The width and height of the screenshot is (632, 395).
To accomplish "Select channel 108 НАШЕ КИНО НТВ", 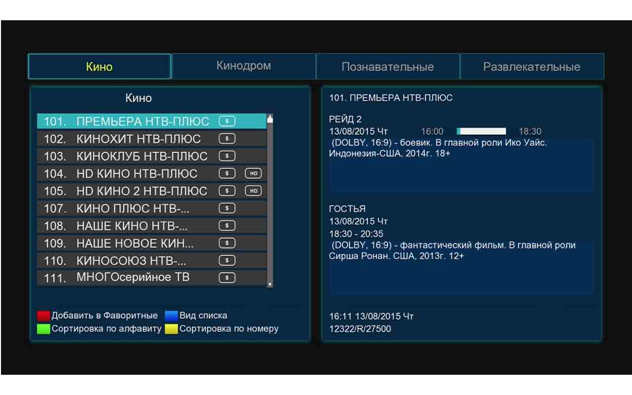I will click(x=152, y=226).
